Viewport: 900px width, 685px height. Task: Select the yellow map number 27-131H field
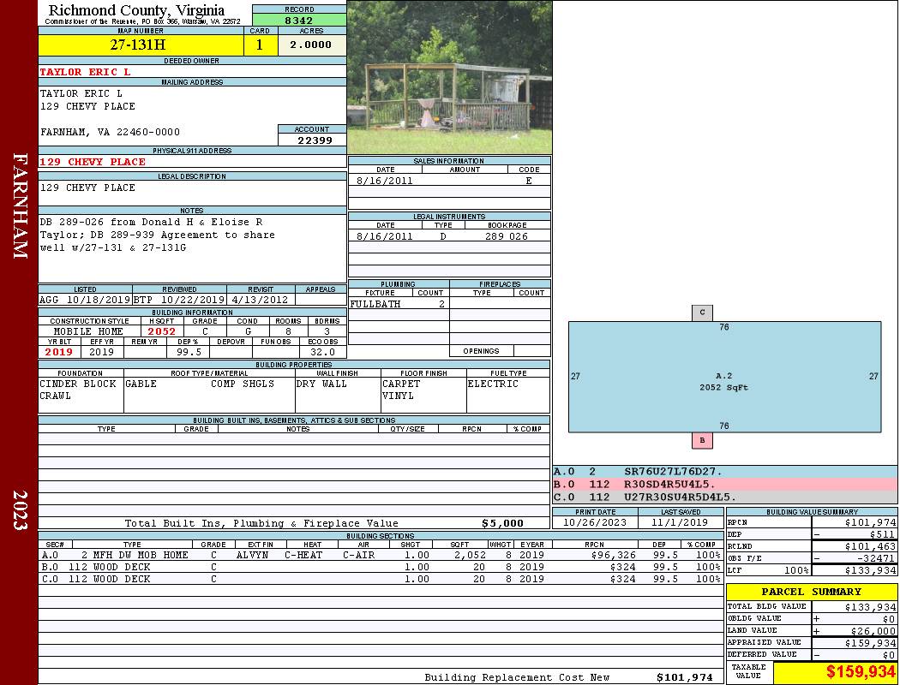[141, 45]
